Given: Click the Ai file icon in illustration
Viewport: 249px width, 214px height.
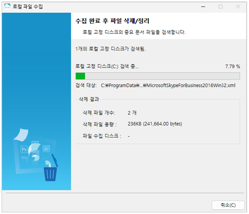Looking at the screenshot, I should 46,148.
